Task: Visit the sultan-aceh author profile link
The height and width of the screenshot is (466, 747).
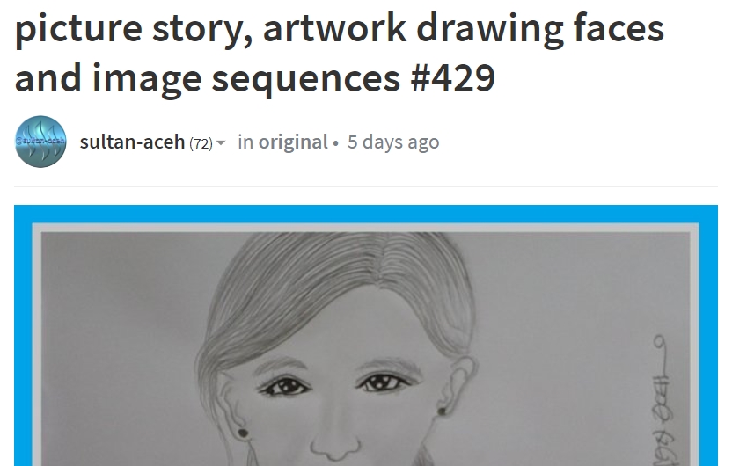Action: 132,142
